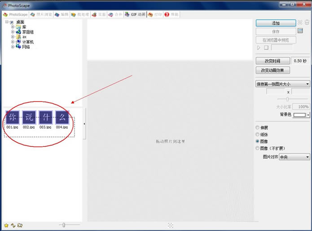Click the clear-all trash icon
This screenshot has height=231, width=312.
click(x=307, y=22)
